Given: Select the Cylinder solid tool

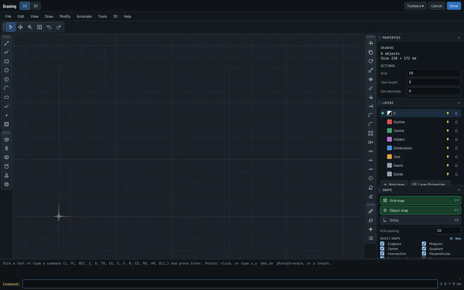Looking at the screenshot, I should (6, 166).
